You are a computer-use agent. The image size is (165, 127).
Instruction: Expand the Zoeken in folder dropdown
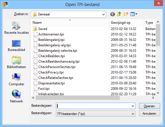point(103,14)
